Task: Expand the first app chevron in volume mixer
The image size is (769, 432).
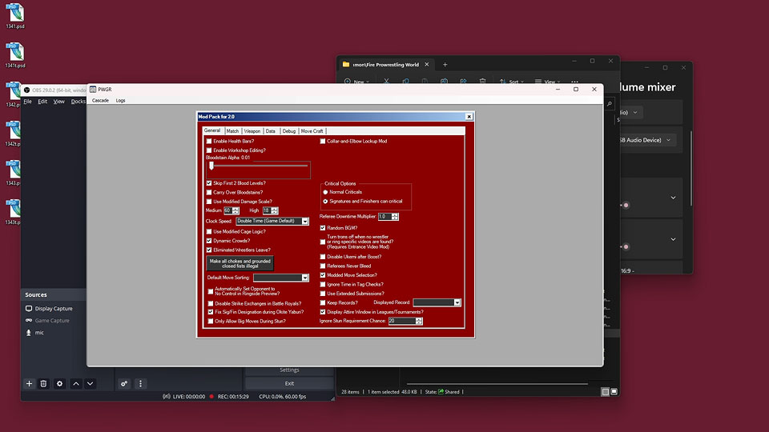Action: [x=674, y=198]
